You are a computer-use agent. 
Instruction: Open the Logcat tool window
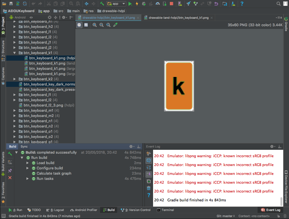point(55,210)
